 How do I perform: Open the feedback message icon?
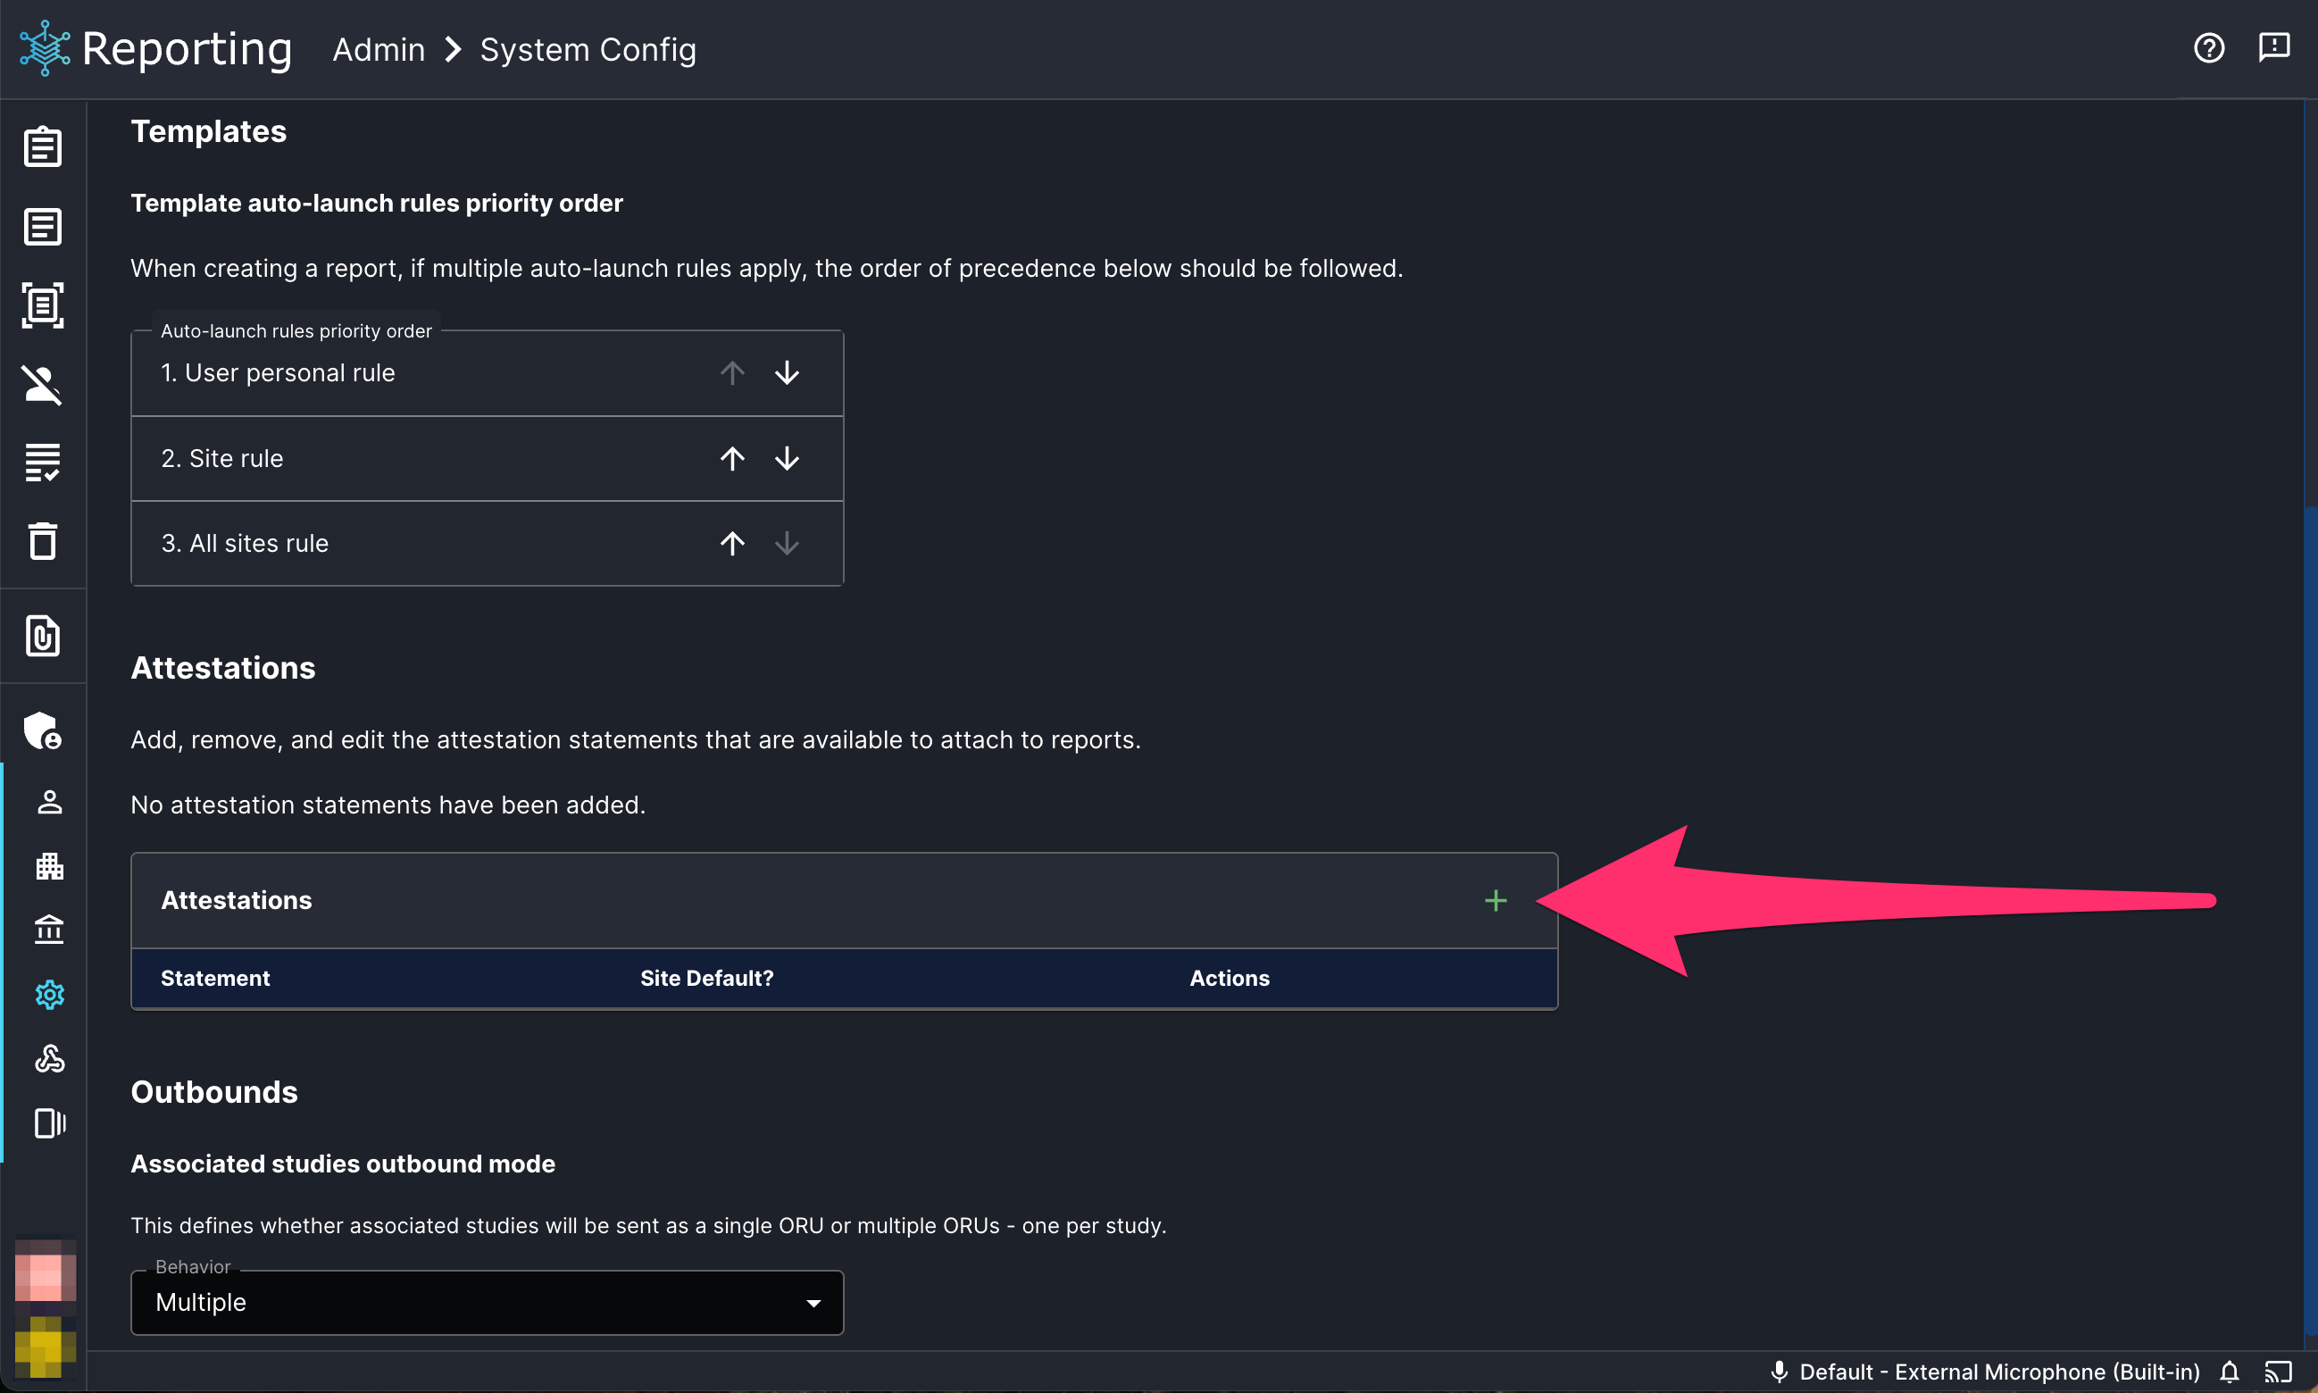point(2274,48)
